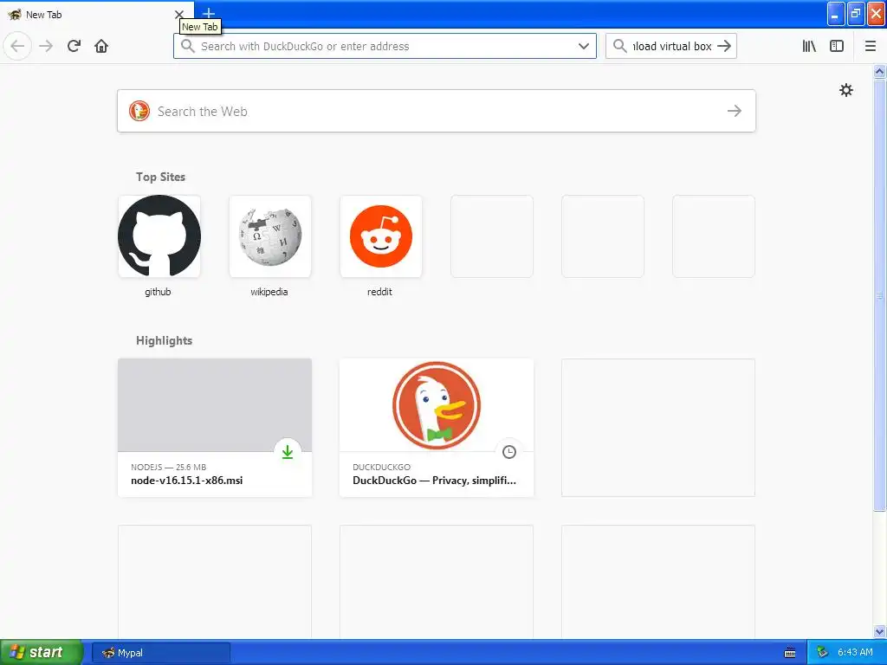The height and width of the screenshot is (665, 887).
Task: Toggle the sidebar view icon
Action: [x=837, y=46]
